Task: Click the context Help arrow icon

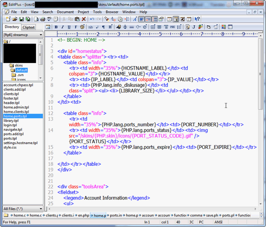Action: pyautogui.click(x=197, y=19)
